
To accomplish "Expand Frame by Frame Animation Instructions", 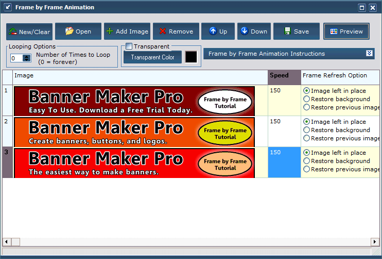I will pos(369,53).
